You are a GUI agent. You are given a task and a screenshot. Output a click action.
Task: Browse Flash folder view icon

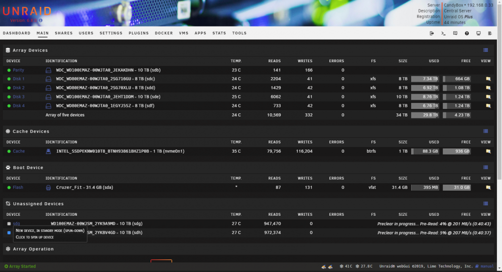pyautogui.click(x=488, y=187)
